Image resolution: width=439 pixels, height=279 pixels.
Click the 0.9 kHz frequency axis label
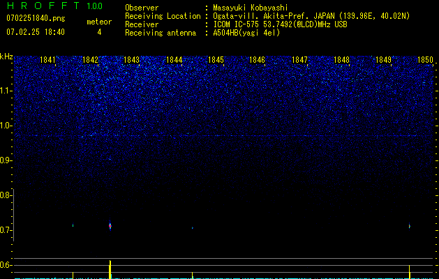click(x=5, y=160)
